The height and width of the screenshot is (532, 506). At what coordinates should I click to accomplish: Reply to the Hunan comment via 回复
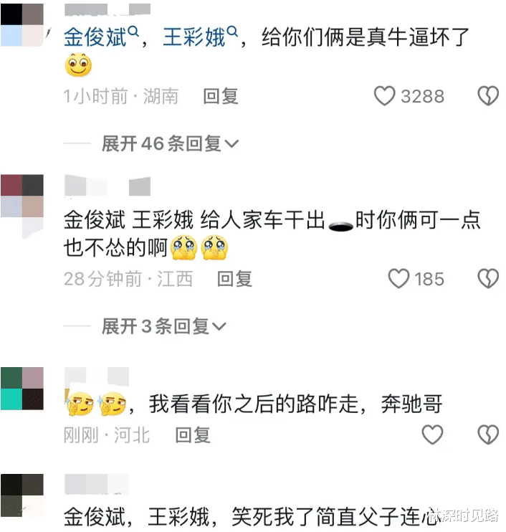[221, 96]
